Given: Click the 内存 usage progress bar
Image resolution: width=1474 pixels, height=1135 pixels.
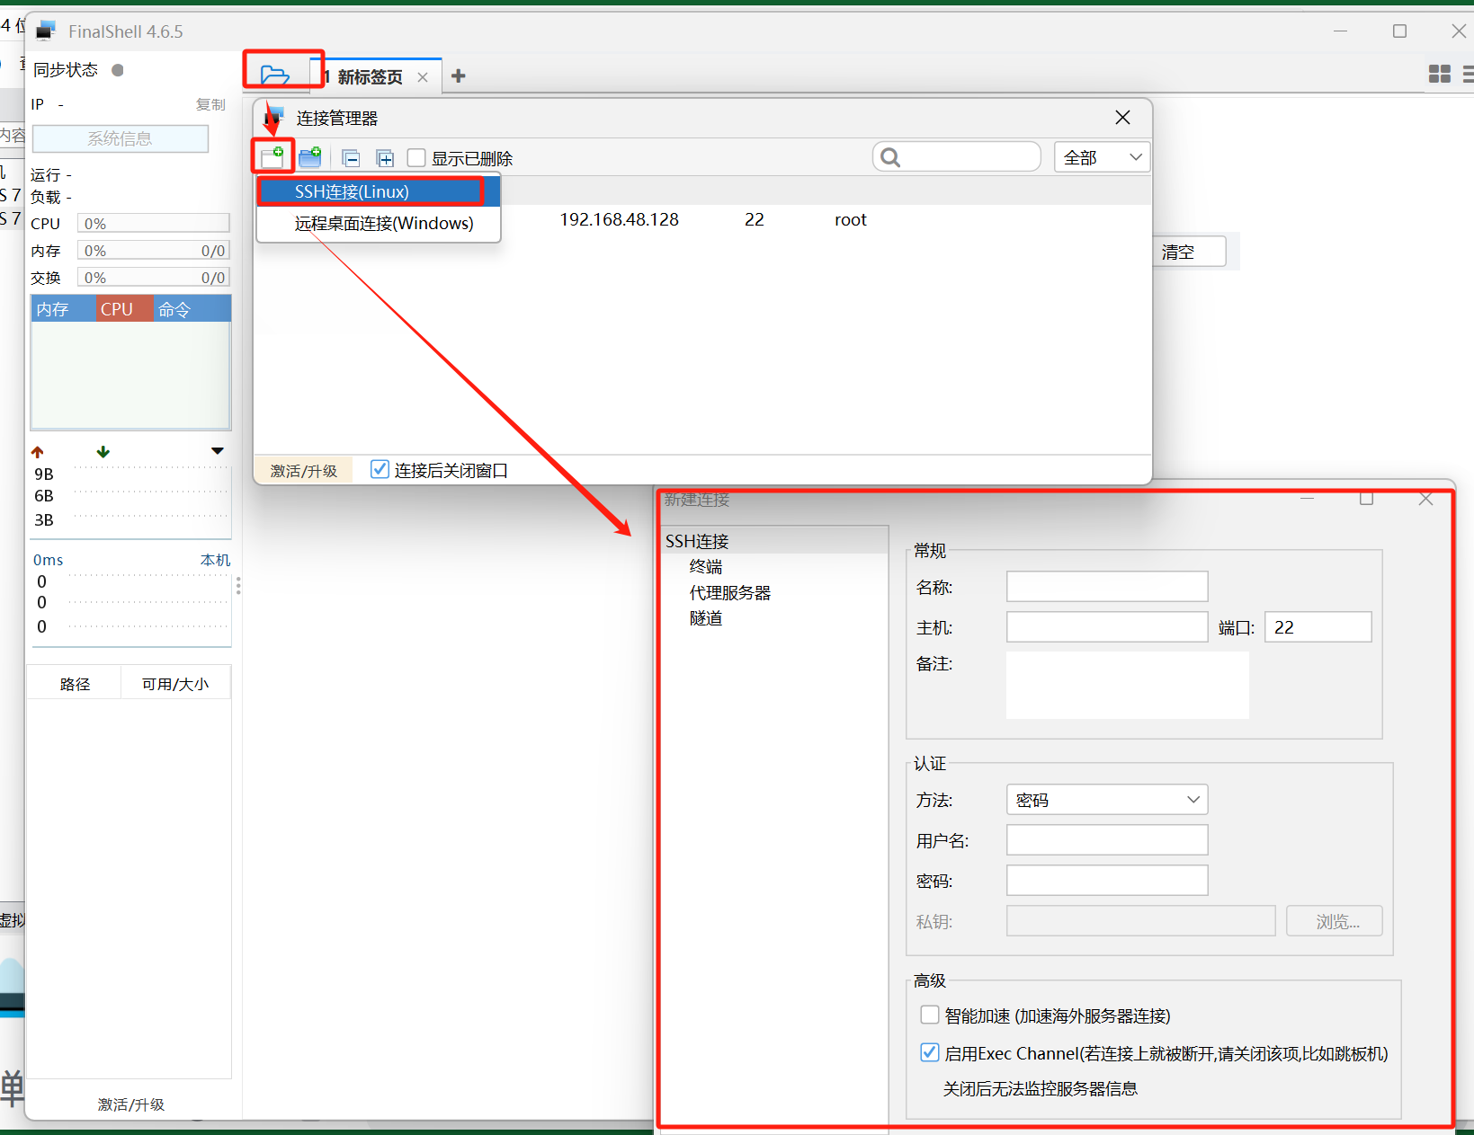Looking at the screenshot, I should [154, 251].
